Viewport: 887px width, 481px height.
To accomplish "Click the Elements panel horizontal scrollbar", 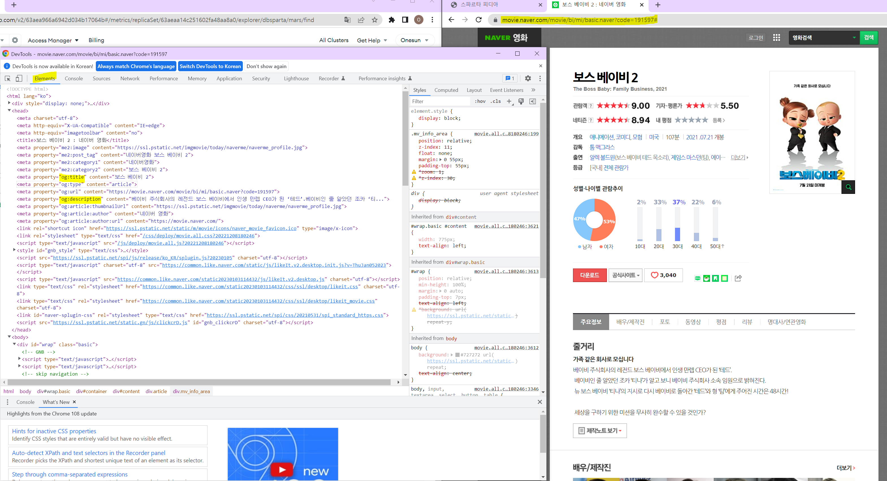I will point(199,382).
